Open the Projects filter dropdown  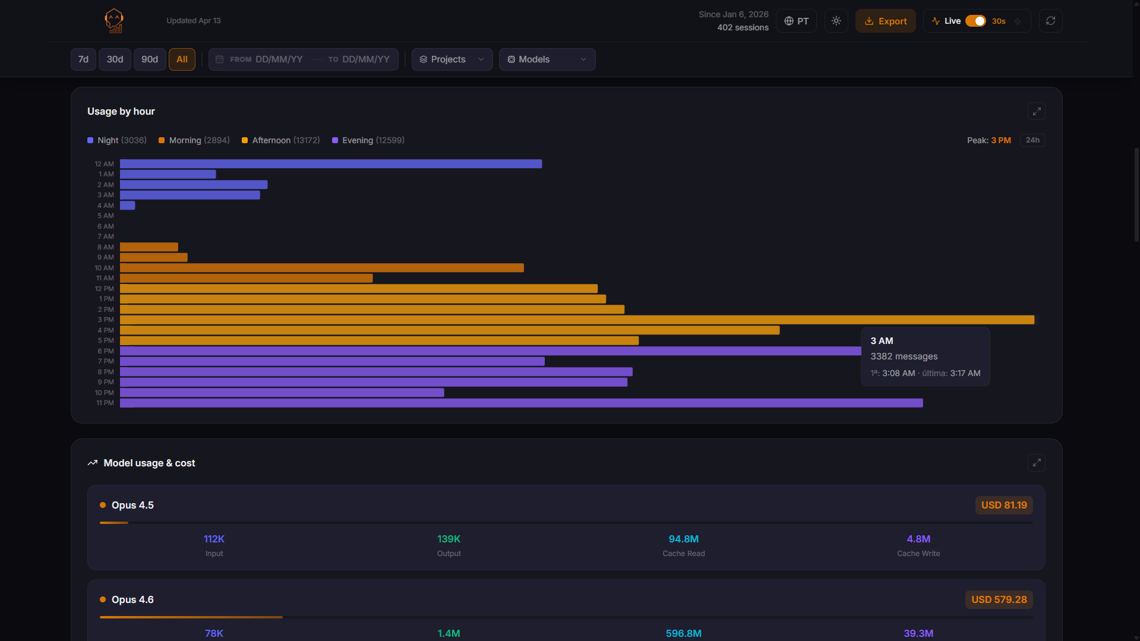tap(451, 59)
